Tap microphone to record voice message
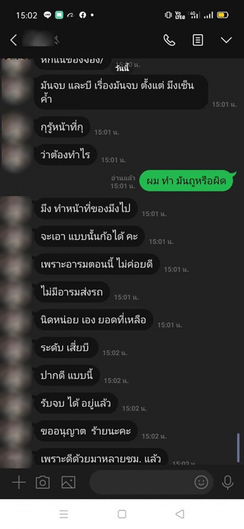This screenshot has height=529, width=244. tap(228, 482)
